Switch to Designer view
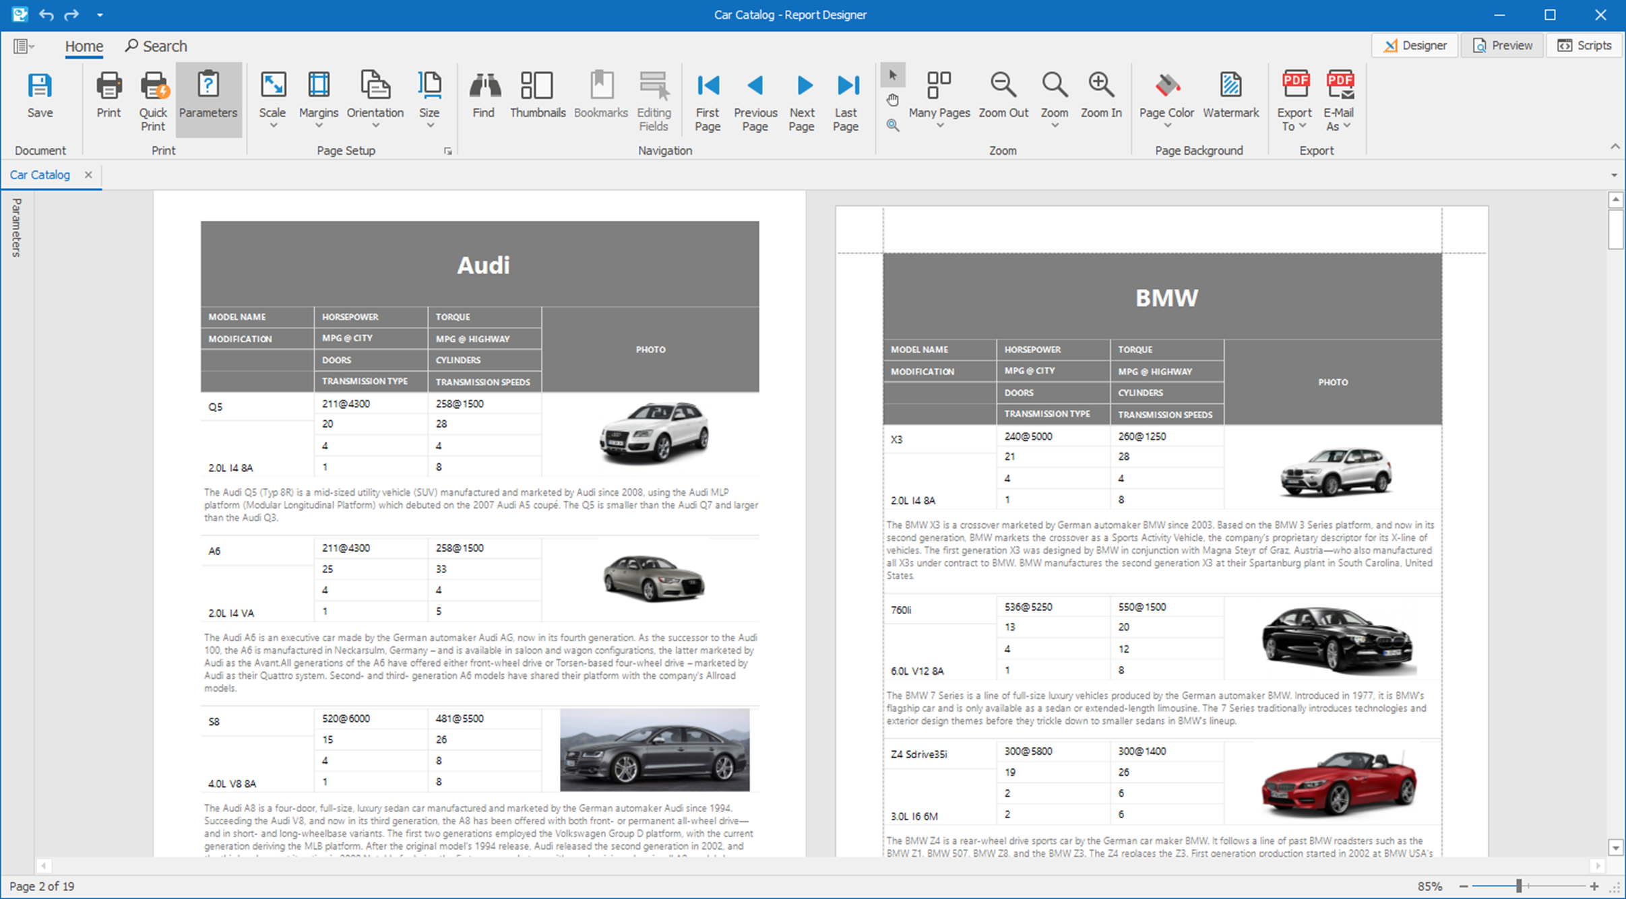Viewport: 1626px width, 899px height. [x=1414, y=45]
